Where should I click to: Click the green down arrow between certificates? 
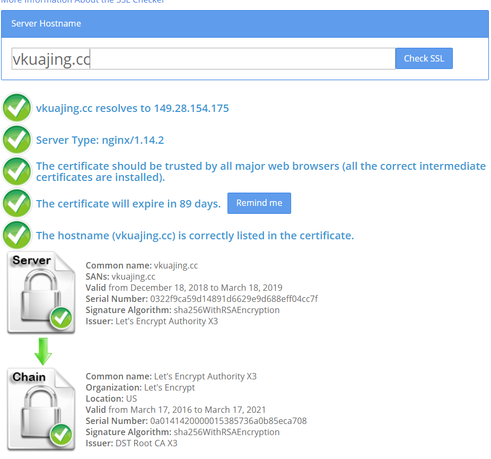tap(42, 351)
